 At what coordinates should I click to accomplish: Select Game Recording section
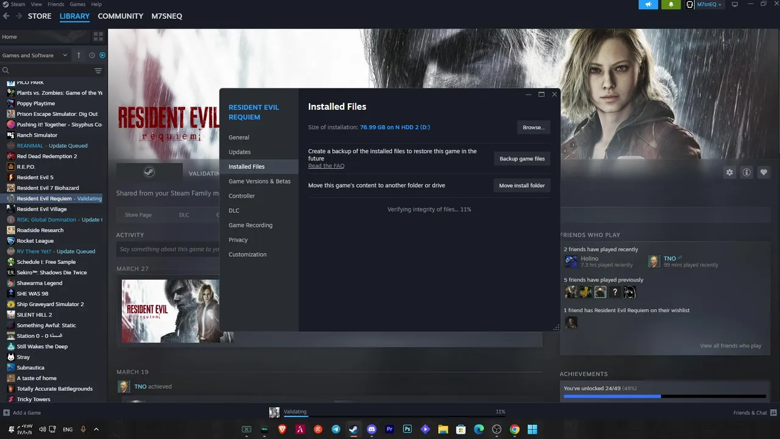[259, 225]
